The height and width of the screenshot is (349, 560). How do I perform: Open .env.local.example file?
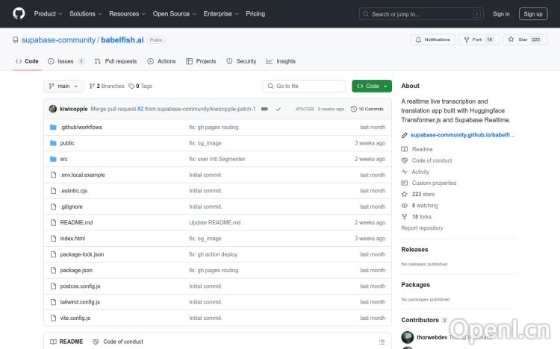(82, 174)
